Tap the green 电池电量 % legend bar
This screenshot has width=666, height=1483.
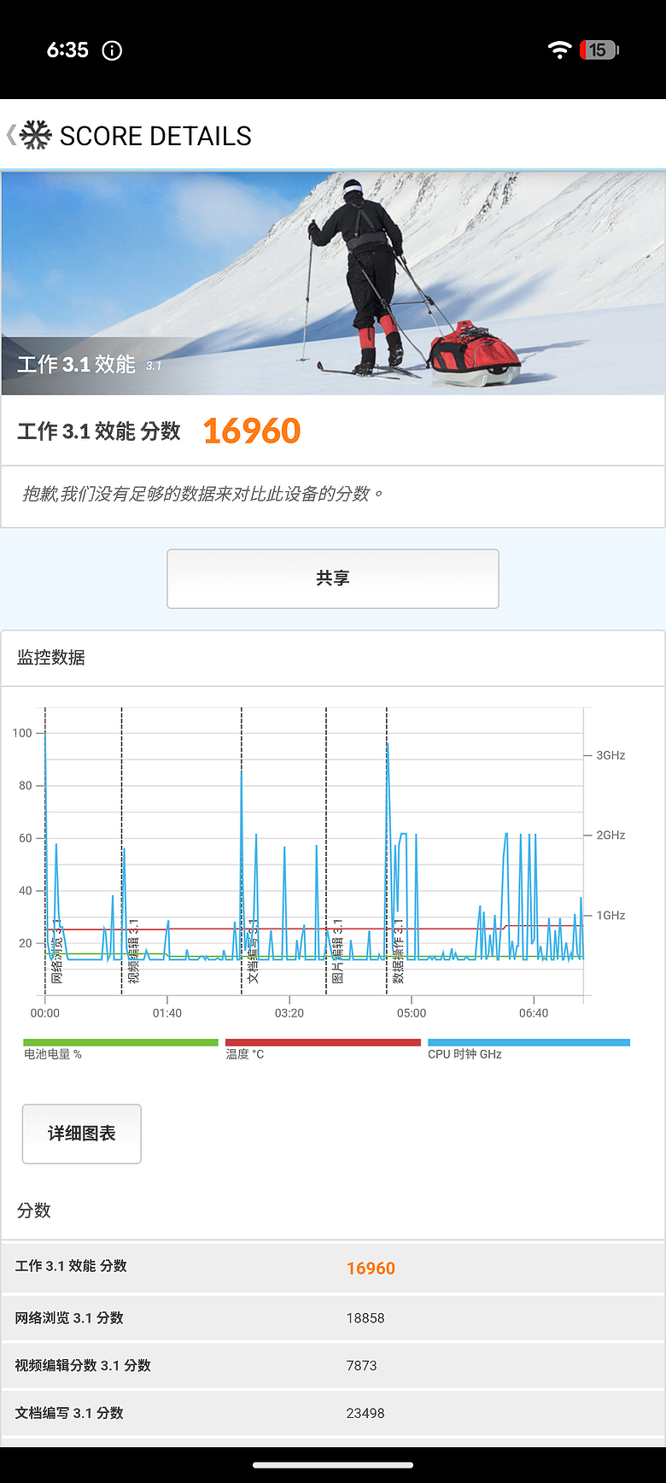click(x=120, y=1042)
